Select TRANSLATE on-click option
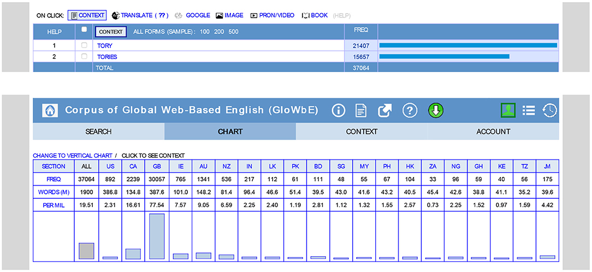 coord(140,15)
